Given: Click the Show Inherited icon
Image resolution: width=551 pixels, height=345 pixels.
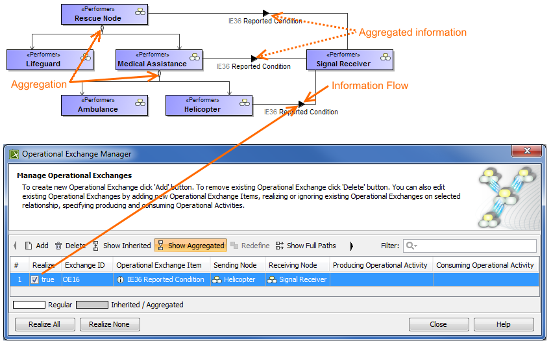Looking at the screenshot, I should [x=95, y=246].
